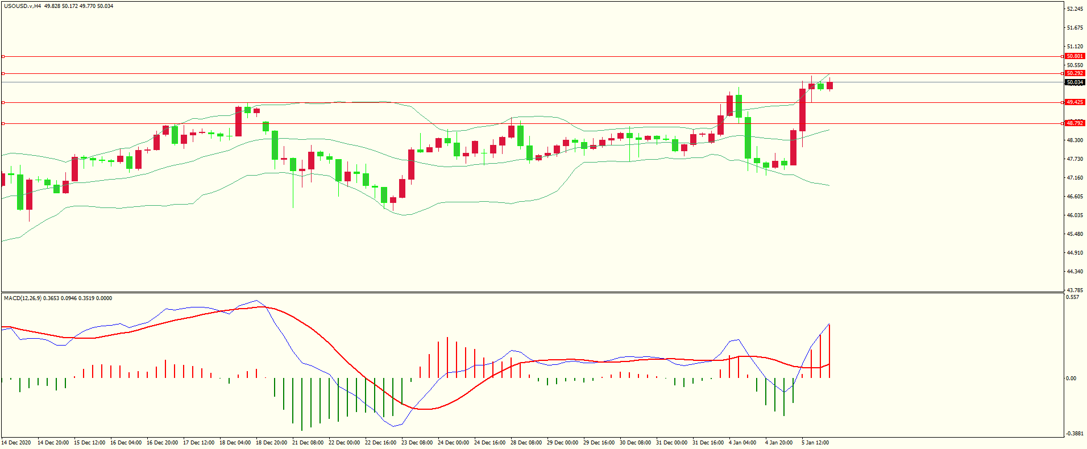Click the 51.120 price axis label
The width and height of the screenshot is (1087, 449).
(x=1074, y=47)
